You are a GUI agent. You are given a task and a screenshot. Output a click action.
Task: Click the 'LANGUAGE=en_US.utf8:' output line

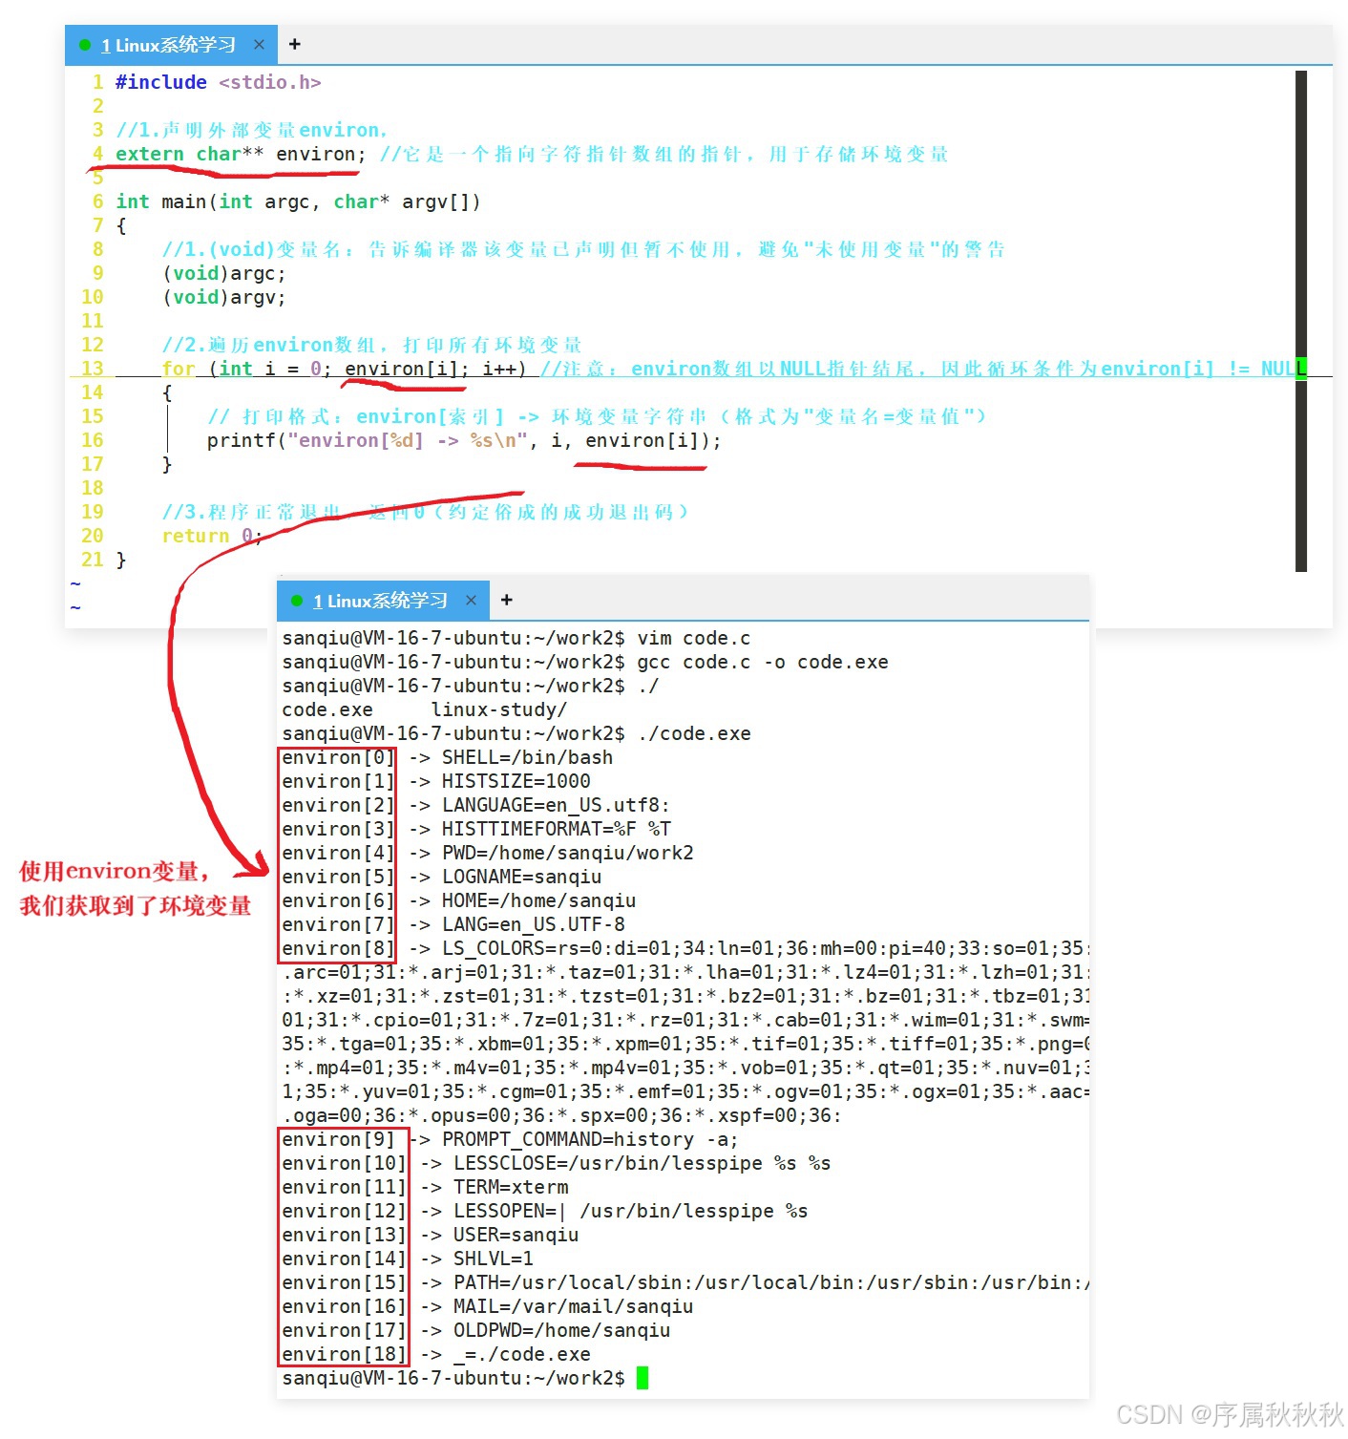click(476, 805)
